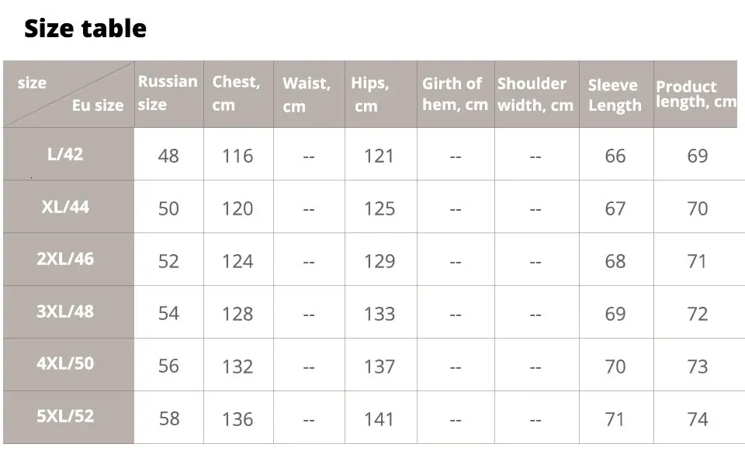Screen dimensions: 745x454
Task: Select hips value 141 in 5XL row
Action: click(379, 419)
